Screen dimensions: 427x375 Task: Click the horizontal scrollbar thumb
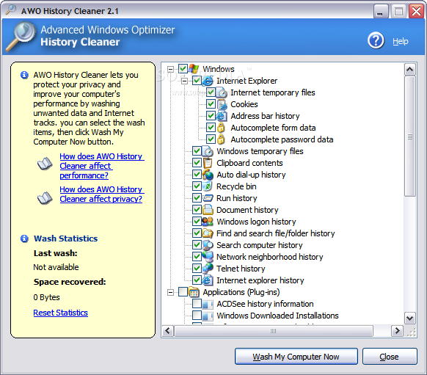click(x=274, y=331)
